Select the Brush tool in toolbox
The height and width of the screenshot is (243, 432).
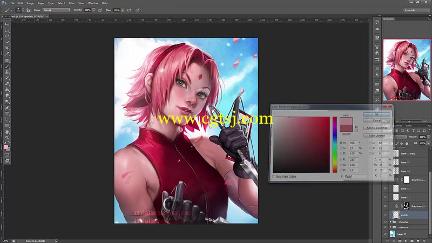click(7, 66)
